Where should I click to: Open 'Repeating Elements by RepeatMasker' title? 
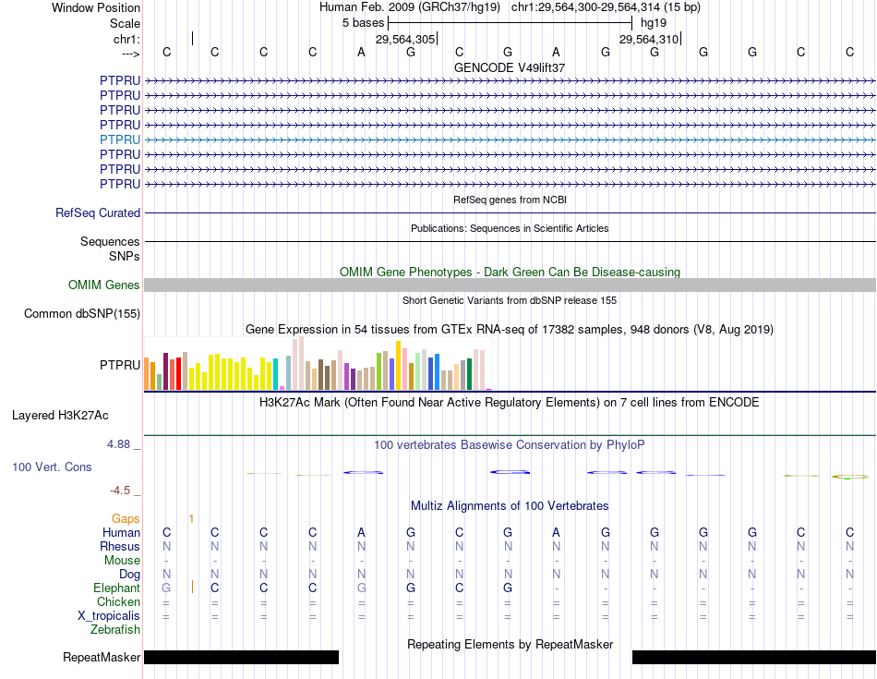tap(510, 644)
